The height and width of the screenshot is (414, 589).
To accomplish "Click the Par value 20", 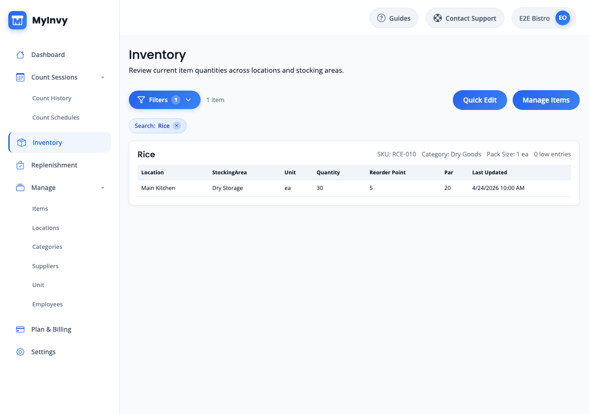I will pos(448,188).
